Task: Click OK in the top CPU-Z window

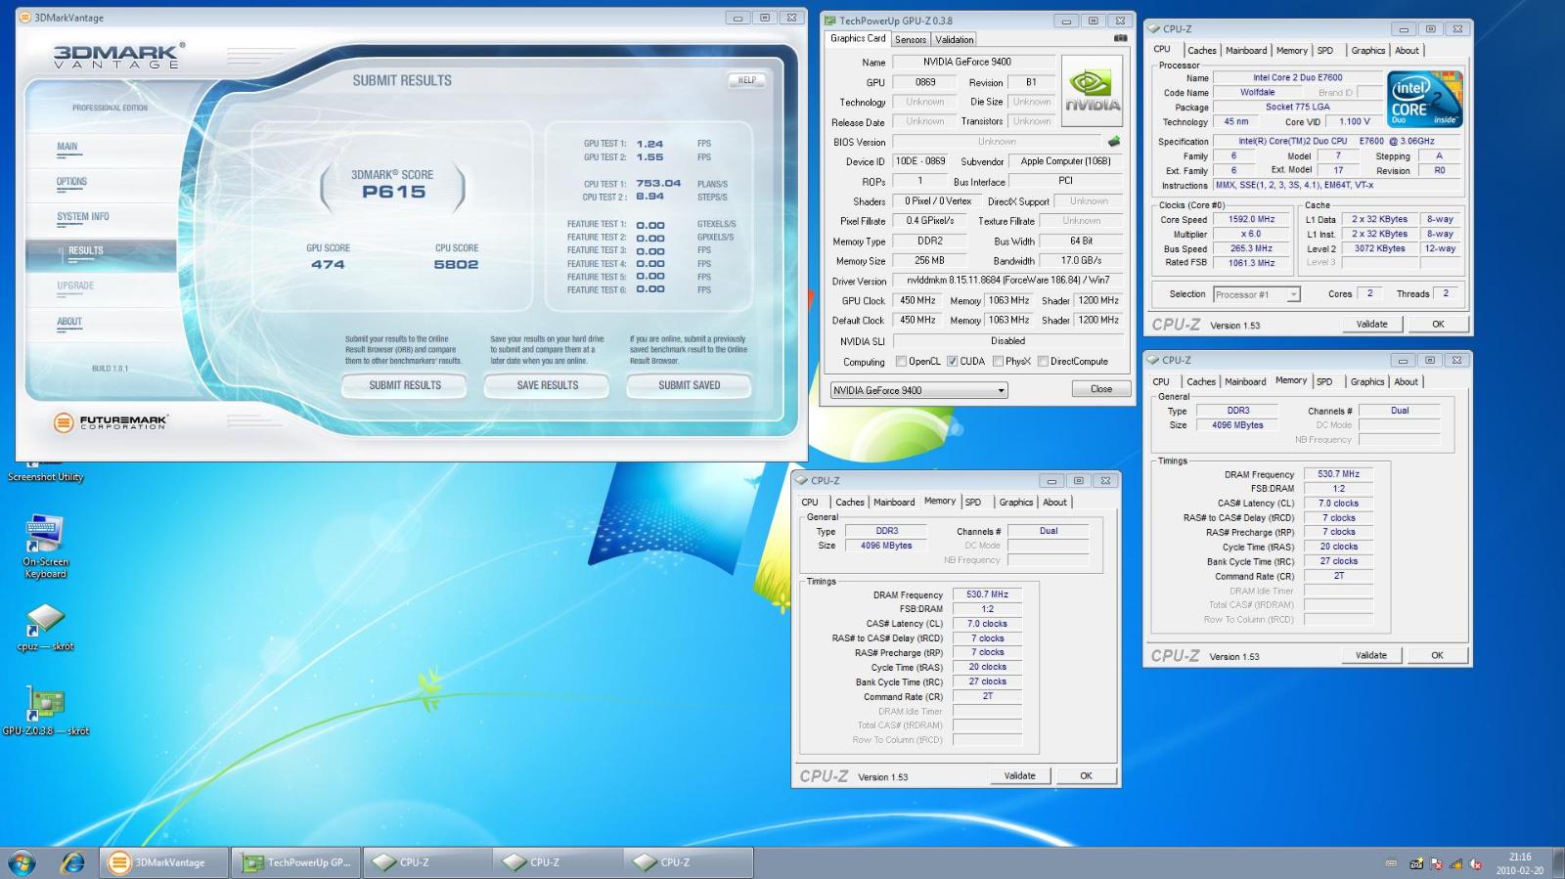Action: coord(1438,324)
